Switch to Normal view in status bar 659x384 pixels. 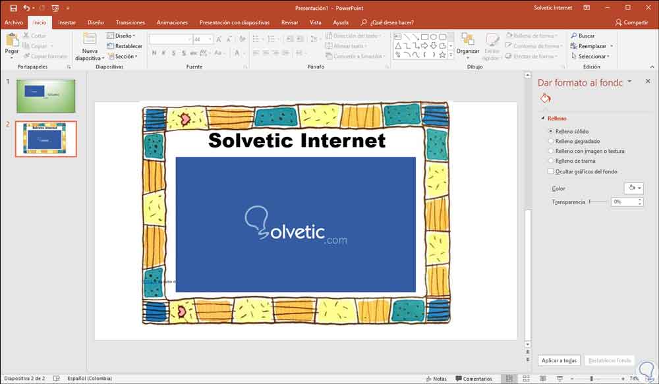509,379
